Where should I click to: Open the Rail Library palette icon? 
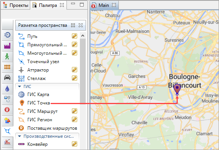pyautogui.click(x=7, y=67)
